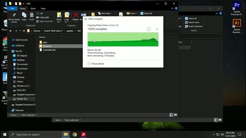Open Videos in the sidebar
246x138 pixels.
click(x=20, y=82)
